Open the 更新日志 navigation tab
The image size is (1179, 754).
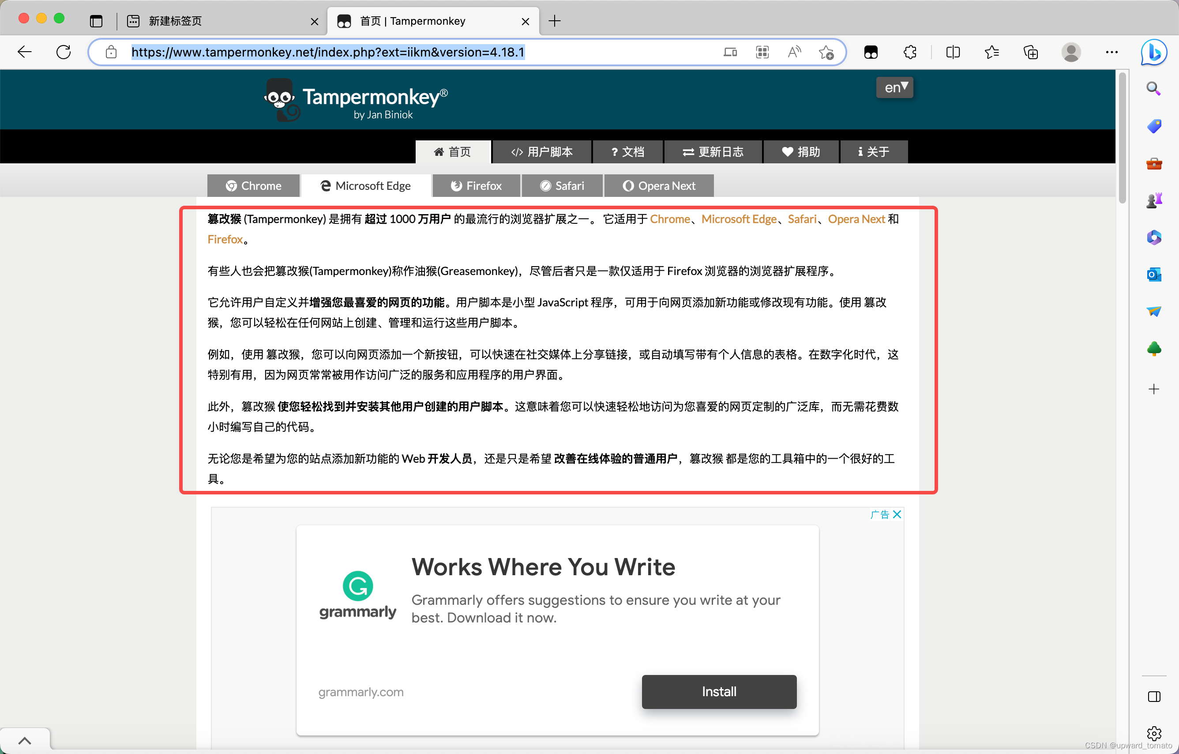point(713,151)
